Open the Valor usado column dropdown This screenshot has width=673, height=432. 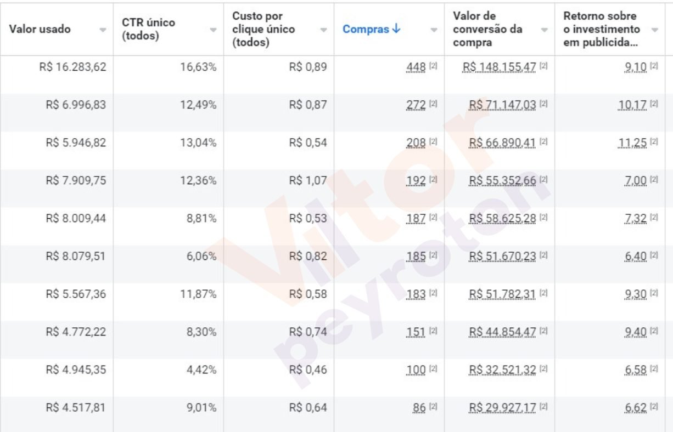(x=103, y=30)
